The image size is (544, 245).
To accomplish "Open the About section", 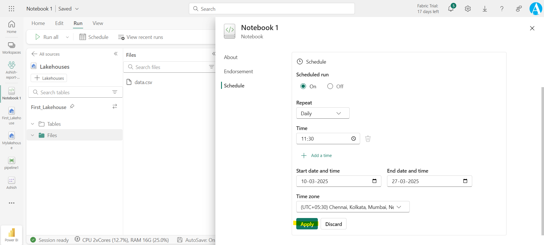I will pos(231,57).
